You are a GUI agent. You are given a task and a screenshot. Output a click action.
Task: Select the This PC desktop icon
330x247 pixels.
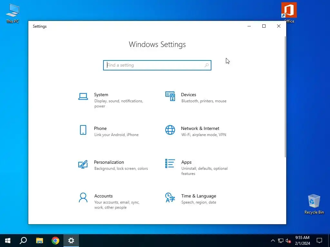pyautogui.click(x=13, y=13)
